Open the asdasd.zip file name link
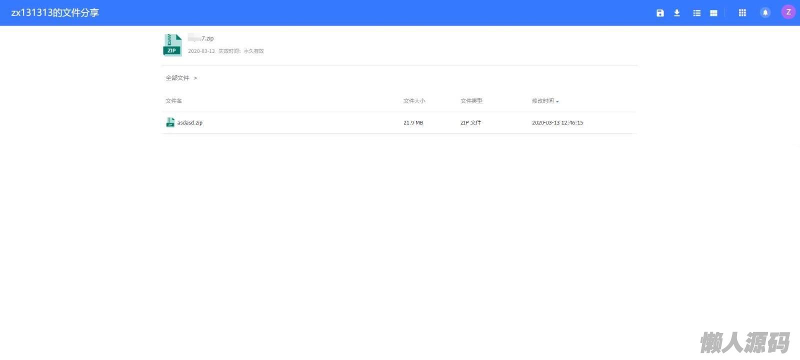This screenshot has height=360, width=800. [190, 123]
